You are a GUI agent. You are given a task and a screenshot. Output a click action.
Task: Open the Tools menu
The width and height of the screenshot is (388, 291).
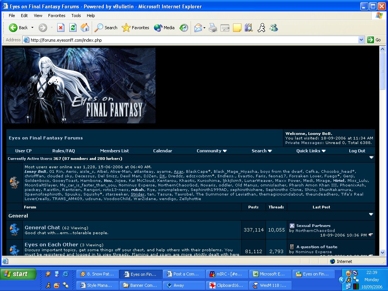coord(76,15)
